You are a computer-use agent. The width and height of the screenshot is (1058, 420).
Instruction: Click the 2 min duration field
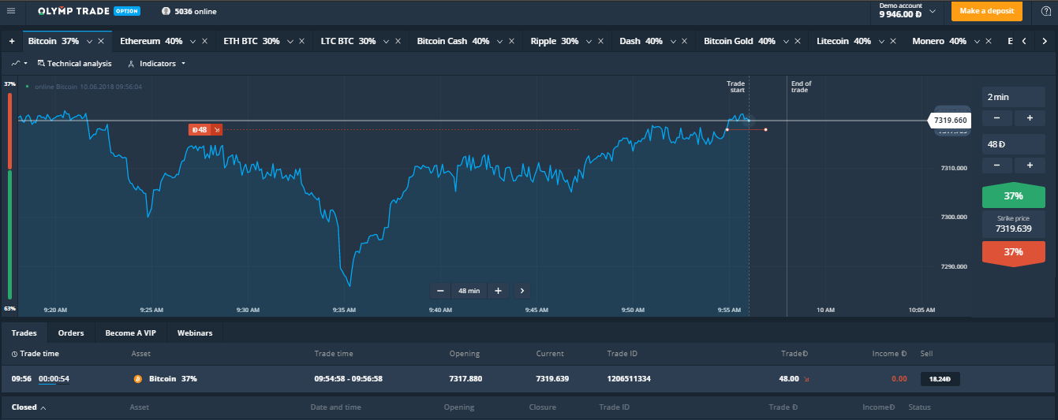[1014, 97]
